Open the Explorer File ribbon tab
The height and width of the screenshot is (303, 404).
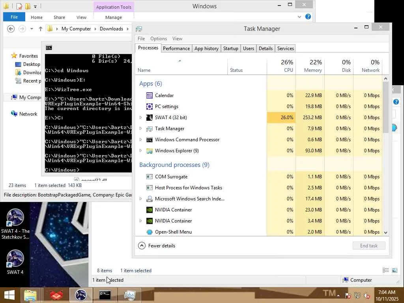(14, 17)
